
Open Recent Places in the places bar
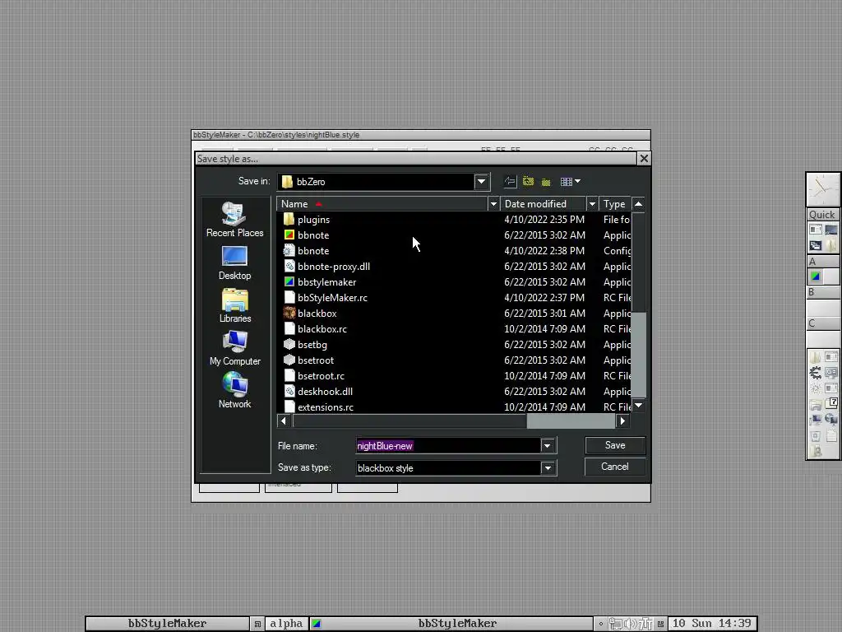[x=234, y=219]
